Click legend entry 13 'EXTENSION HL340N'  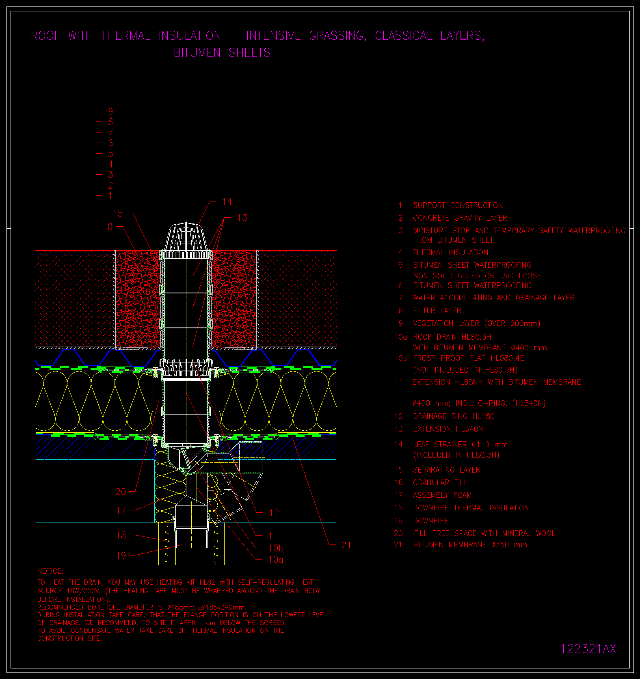(448, 429)
